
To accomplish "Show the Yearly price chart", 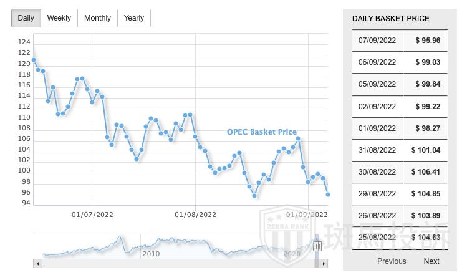I will [134, 18].
